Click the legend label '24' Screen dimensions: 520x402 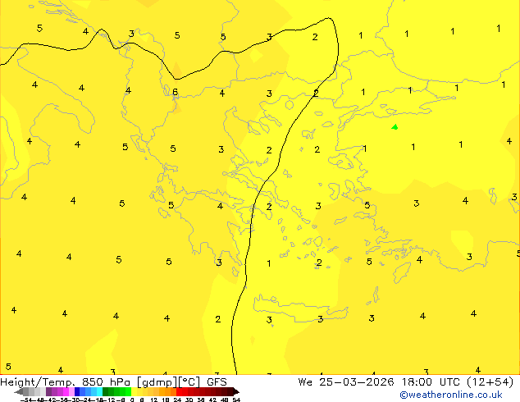point(177,400)
